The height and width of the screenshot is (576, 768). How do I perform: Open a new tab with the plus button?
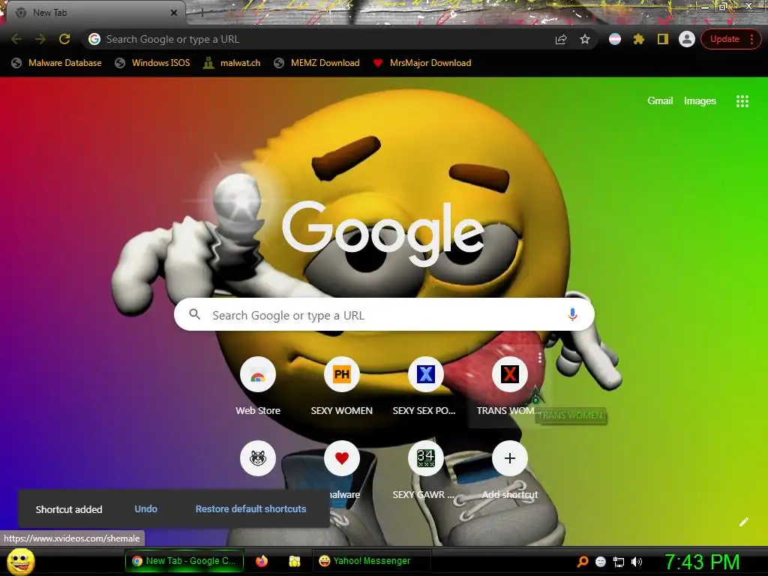click(x=202, y=13)
